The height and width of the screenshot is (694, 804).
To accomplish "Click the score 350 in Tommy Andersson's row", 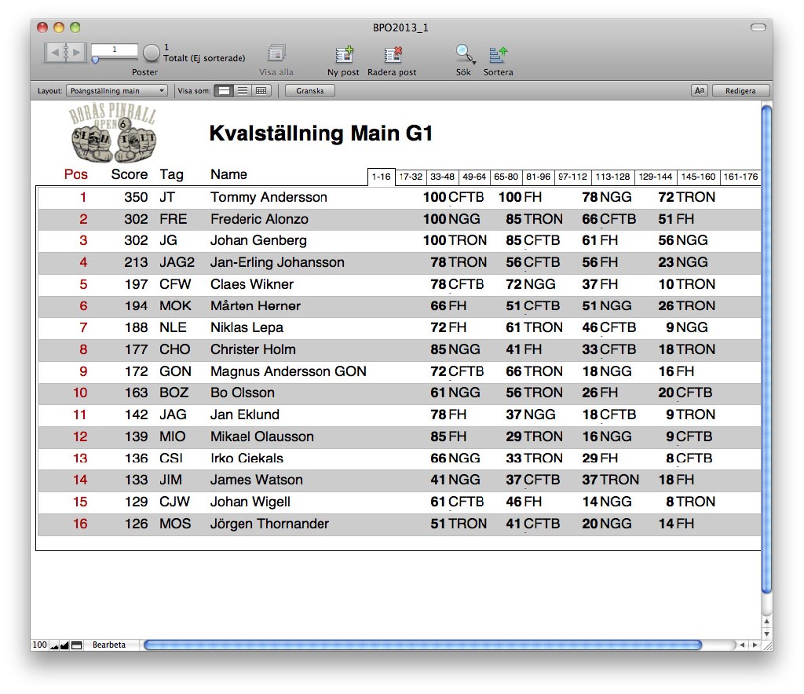I will [136, 197].
